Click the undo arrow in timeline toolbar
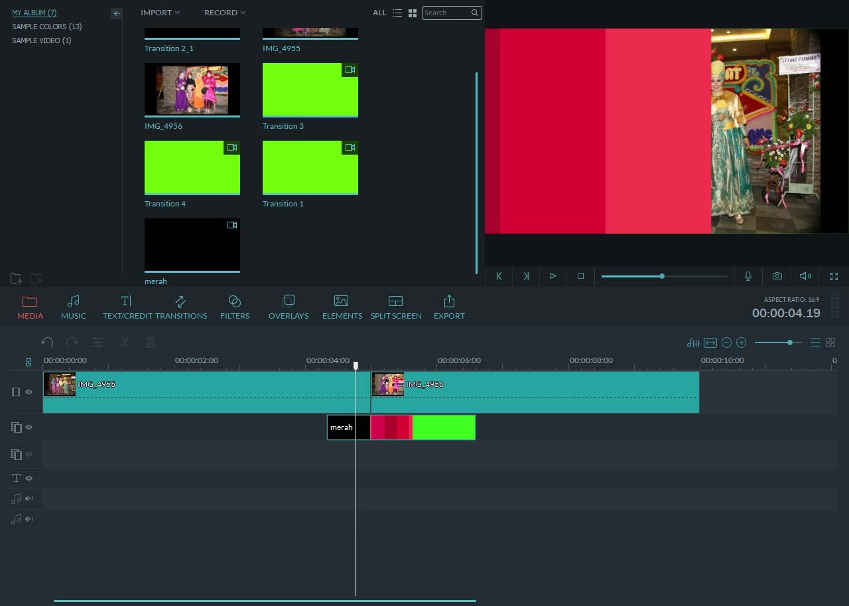 pyautogui.click(x=47, y=342)
